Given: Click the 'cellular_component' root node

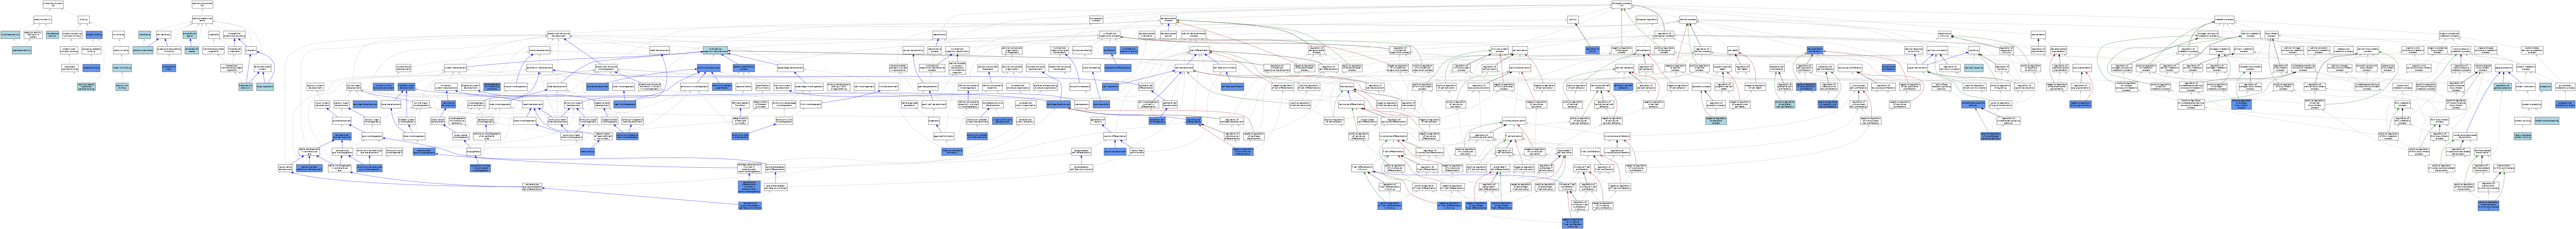Looking at the screenshot, I should [x=202, y=4].
